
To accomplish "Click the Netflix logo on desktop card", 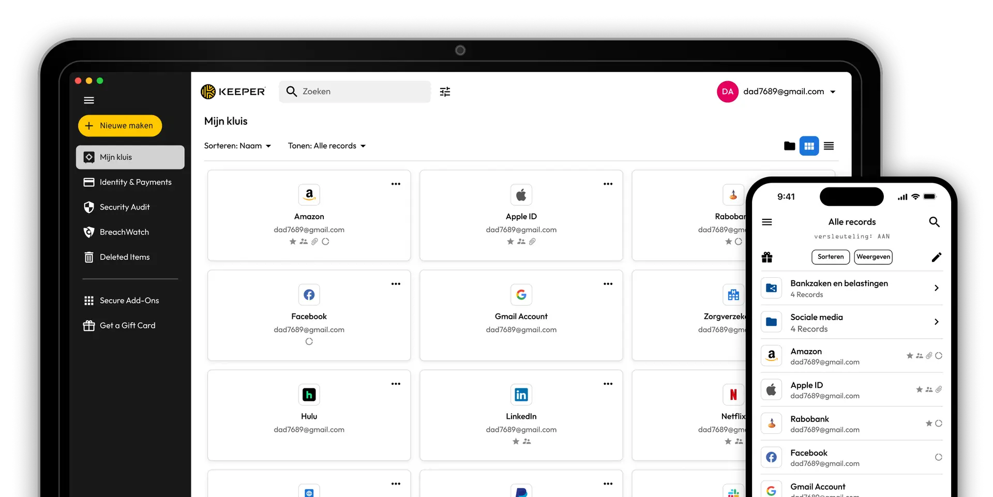I will (x=733, y=395).
